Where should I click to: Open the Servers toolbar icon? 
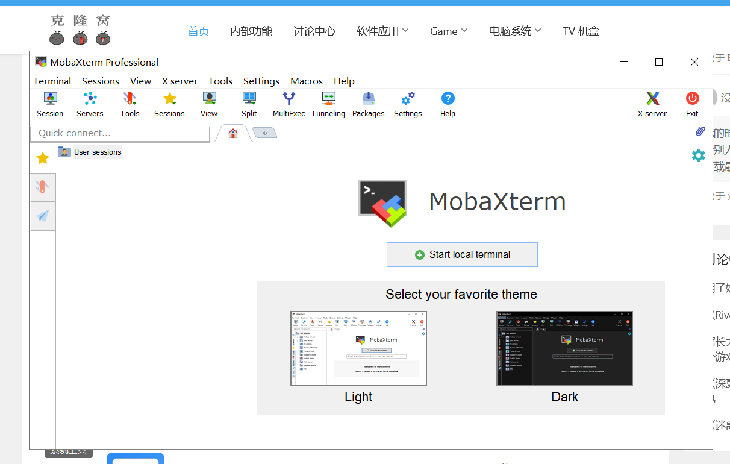90,104
